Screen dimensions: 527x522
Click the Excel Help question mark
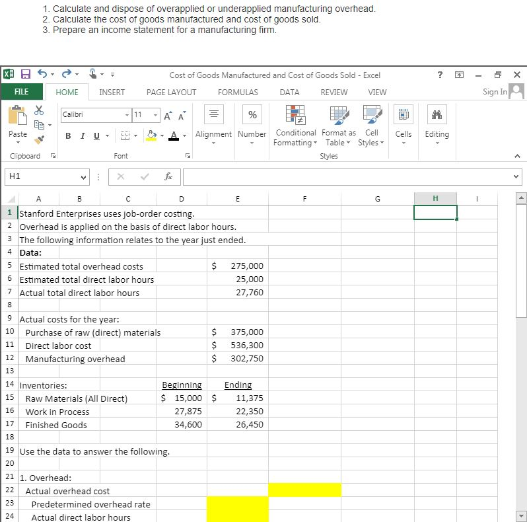point(440,74)
